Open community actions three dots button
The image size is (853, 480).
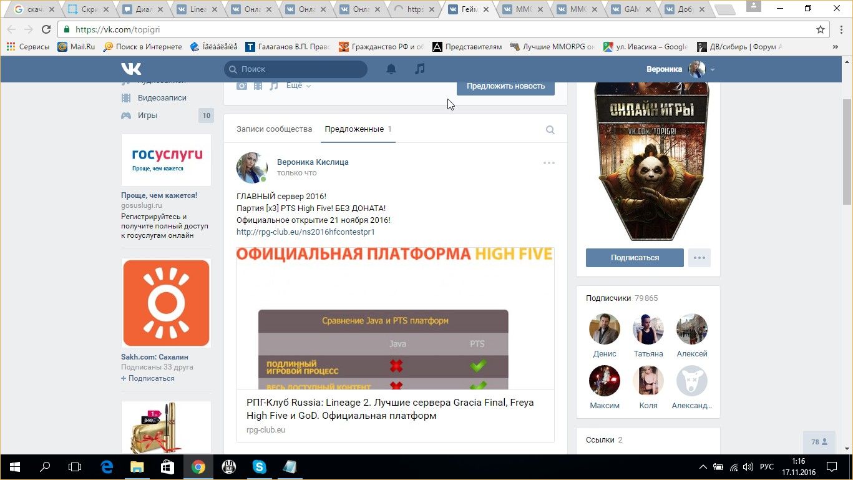pos(699,258)
